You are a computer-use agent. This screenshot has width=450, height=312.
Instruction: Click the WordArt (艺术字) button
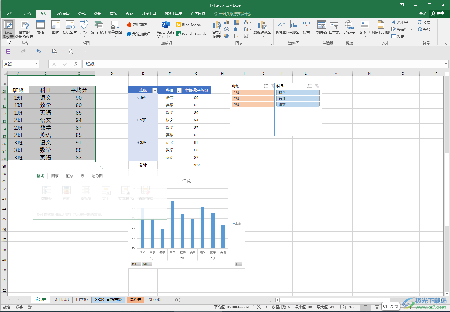[401, 22]
